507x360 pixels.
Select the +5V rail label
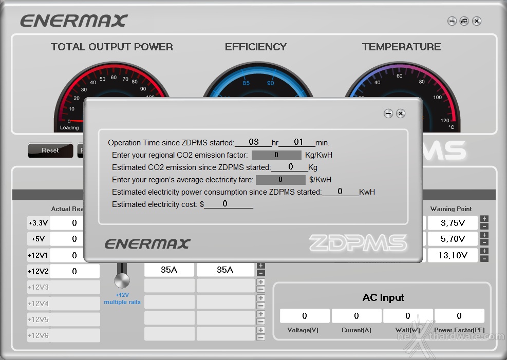[x=38, y=239]
